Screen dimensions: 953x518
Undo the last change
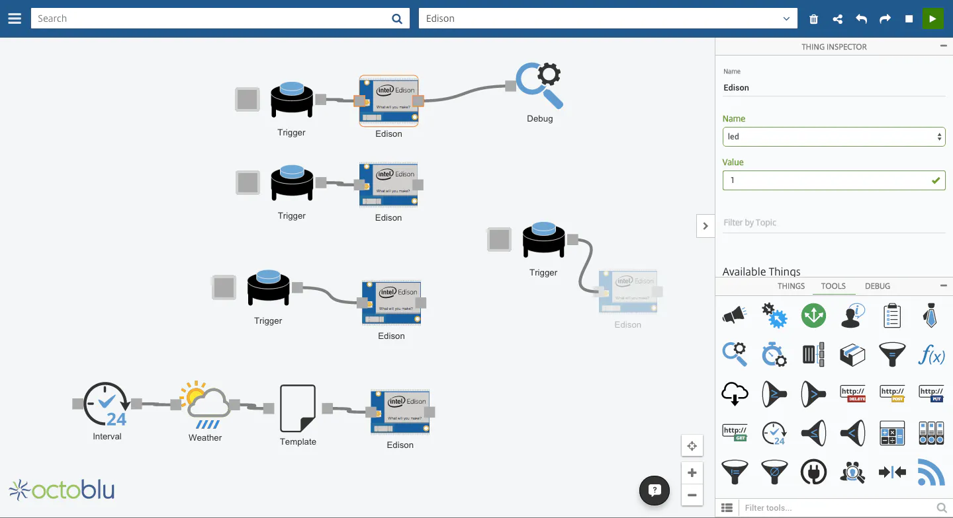click(861, 19)
